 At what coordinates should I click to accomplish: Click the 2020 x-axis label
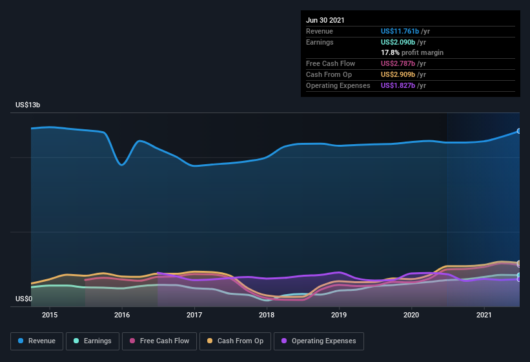[411, 315]
